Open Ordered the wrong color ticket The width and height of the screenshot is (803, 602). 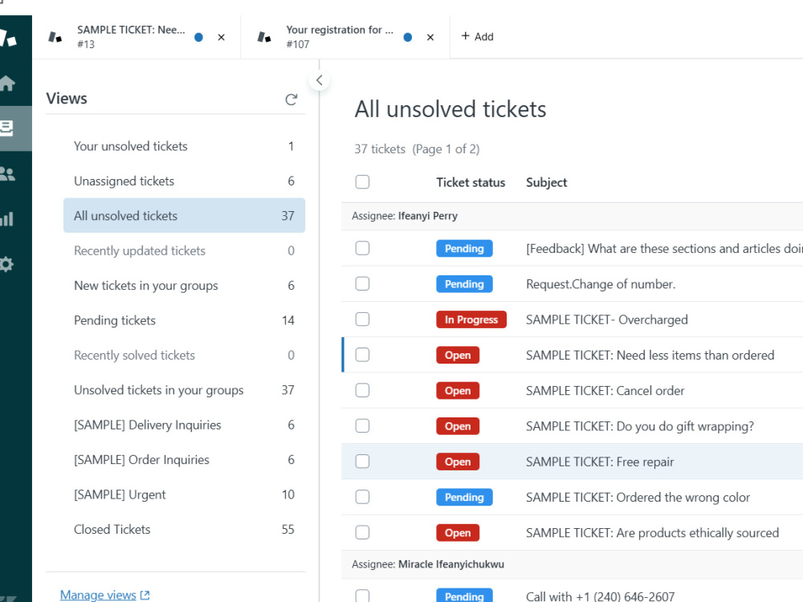click(x=638, y=498)
